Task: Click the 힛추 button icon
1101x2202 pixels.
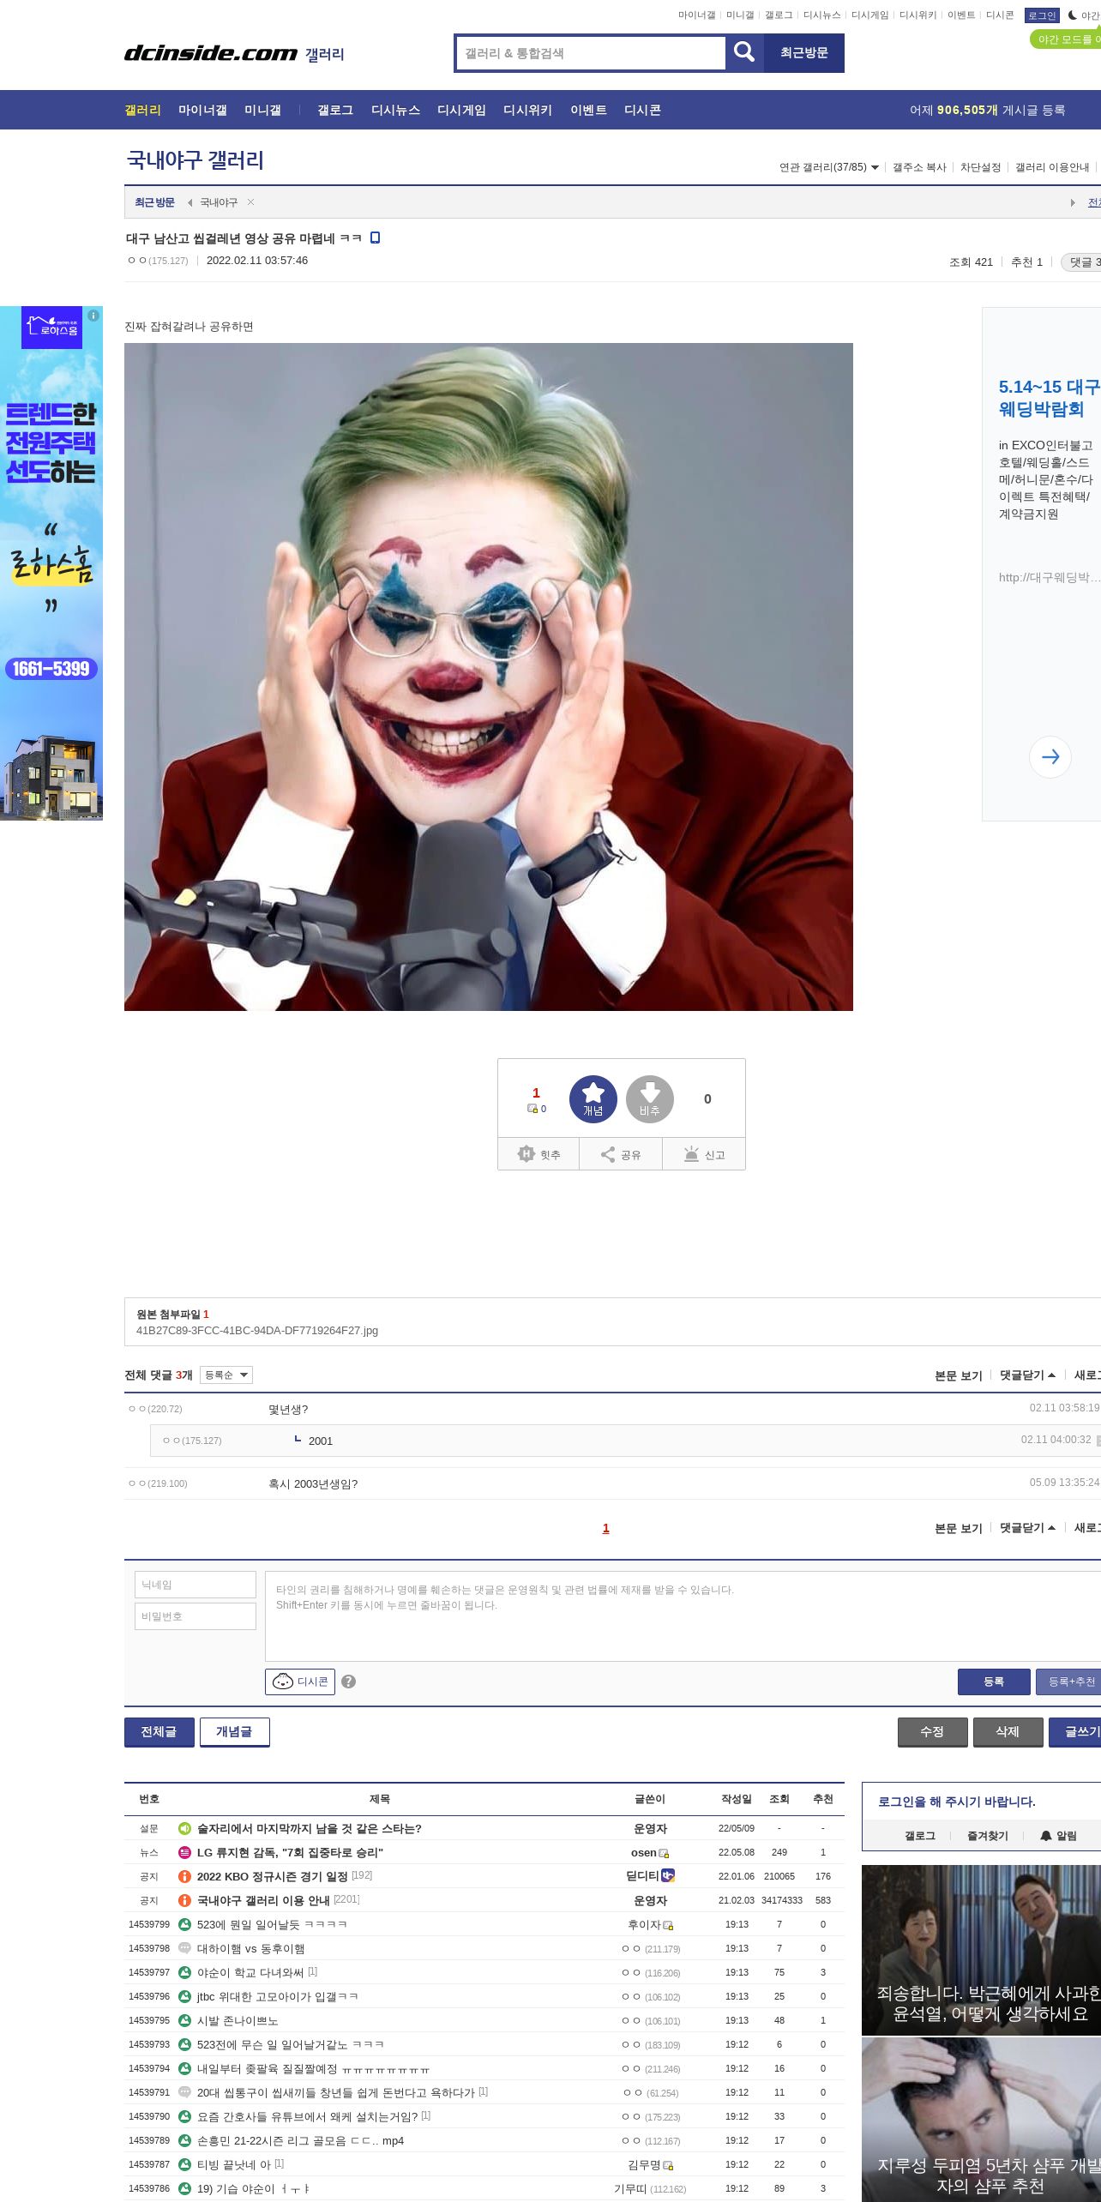Action: point(526,1154)
